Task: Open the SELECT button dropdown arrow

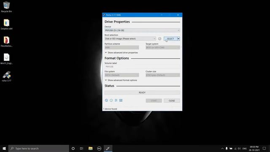Action: pyautogui.click(x=178, y=39)
